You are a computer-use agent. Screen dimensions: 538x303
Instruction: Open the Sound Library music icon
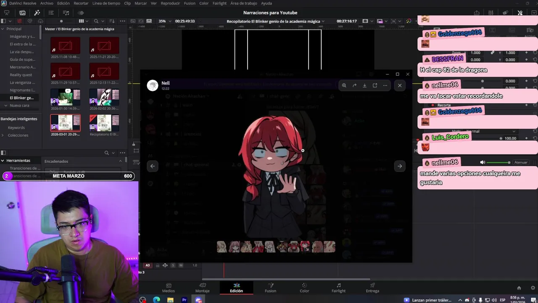click(66, 13)
